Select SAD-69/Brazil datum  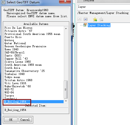(x=34, y=52)
